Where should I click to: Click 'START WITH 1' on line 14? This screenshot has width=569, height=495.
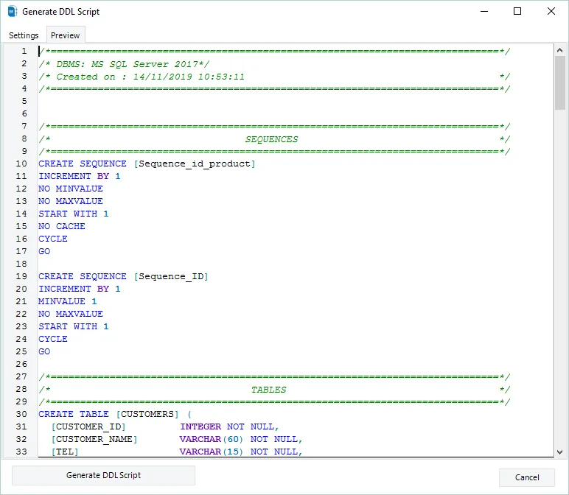point(73,214)
